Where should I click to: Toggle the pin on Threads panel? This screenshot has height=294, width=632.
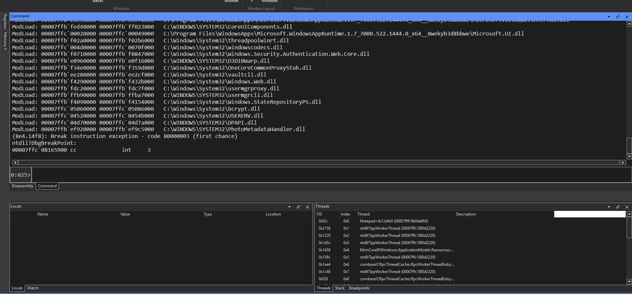(x=618, y=207)
